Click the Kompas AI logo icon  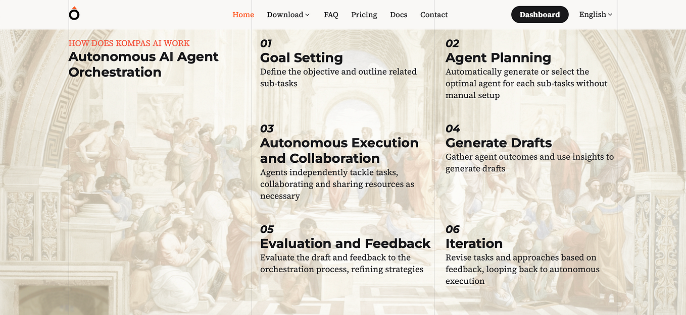[74, 14]
